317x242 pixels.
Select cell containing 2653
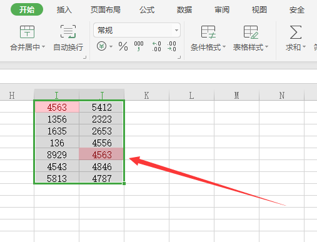click(102, 131)
